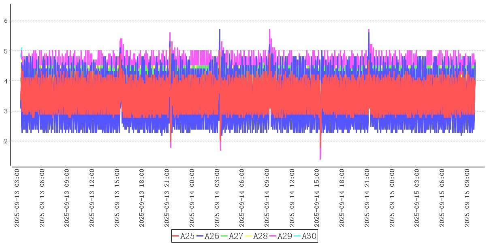The width and height of the screenshot is (489, 243).
Task: Click the 2025-09-13 18:00 time label
Action: 143,198
